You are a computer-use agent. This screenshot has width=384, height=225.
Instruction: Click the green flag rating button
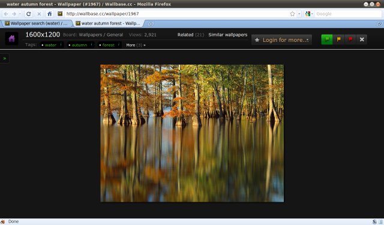click(326, 39)
